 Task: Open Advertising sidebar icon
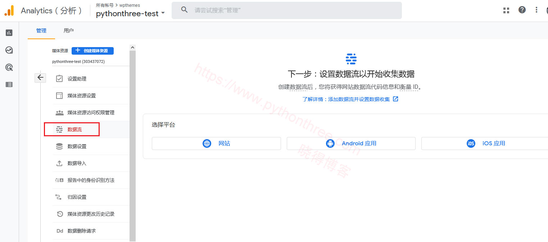[9, 67]
